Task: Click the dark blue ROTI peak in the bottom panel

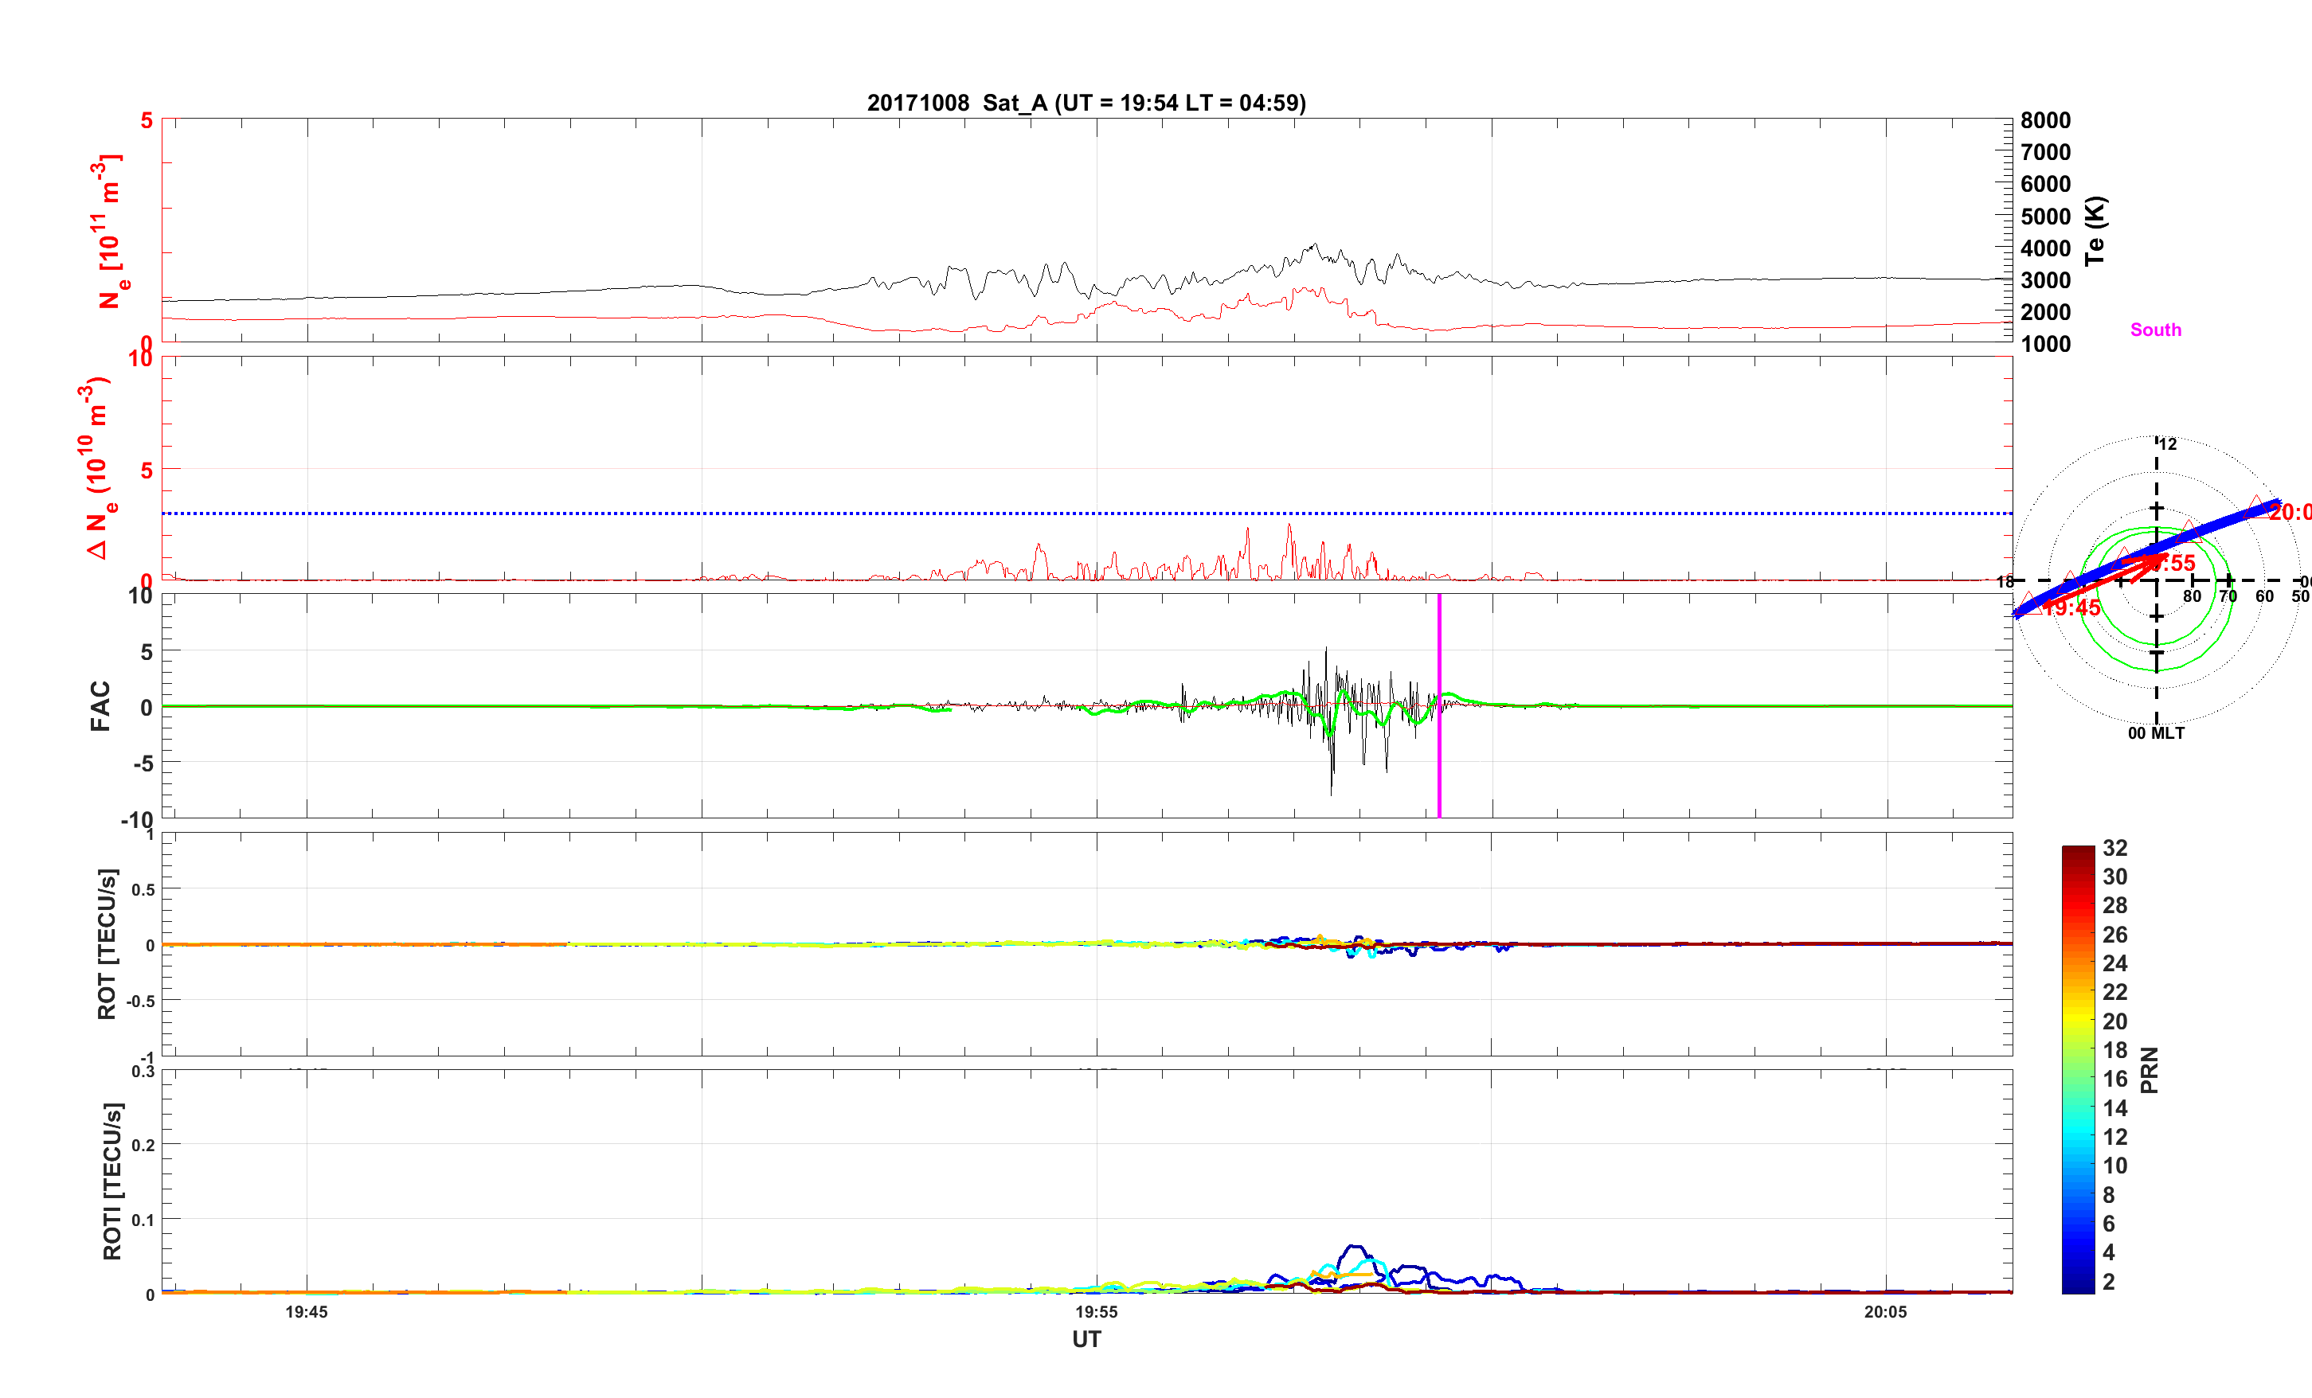Action: click(1353, 1247)
